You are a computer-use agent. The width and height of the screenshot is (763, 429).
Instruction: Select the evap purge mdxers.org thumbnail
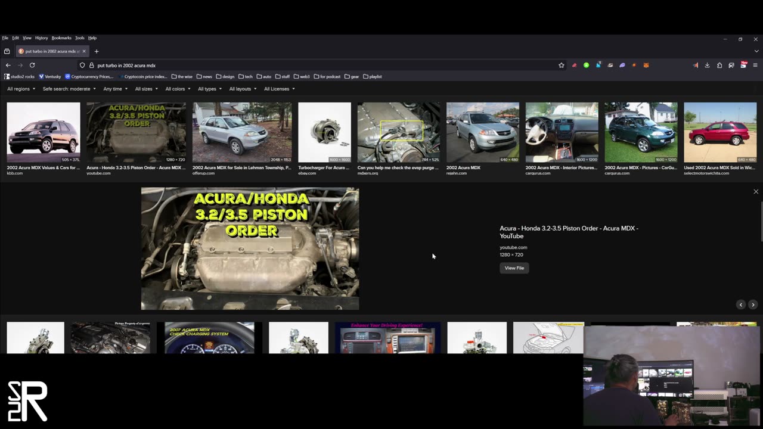coord(399,132)
